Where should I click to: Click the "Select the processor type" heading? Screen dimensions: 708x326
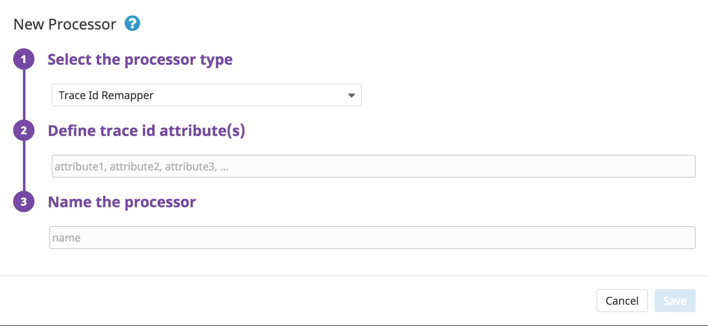click(140, 60)
